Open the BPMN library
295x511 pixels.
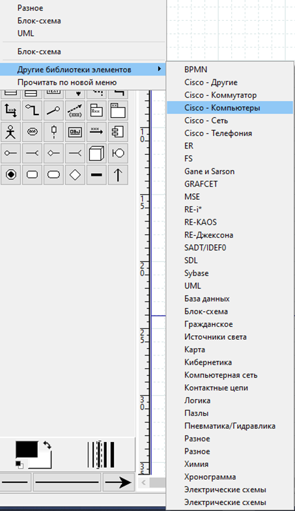tap(230, 70)
